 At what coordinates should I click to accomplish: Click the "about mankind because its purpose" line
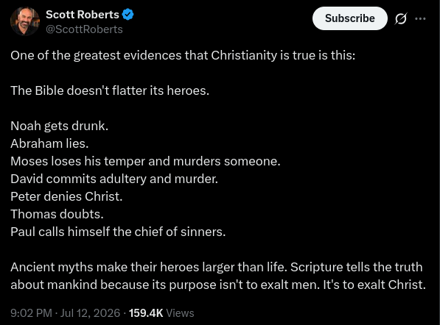pyautogui.click(x=218, y=285)
